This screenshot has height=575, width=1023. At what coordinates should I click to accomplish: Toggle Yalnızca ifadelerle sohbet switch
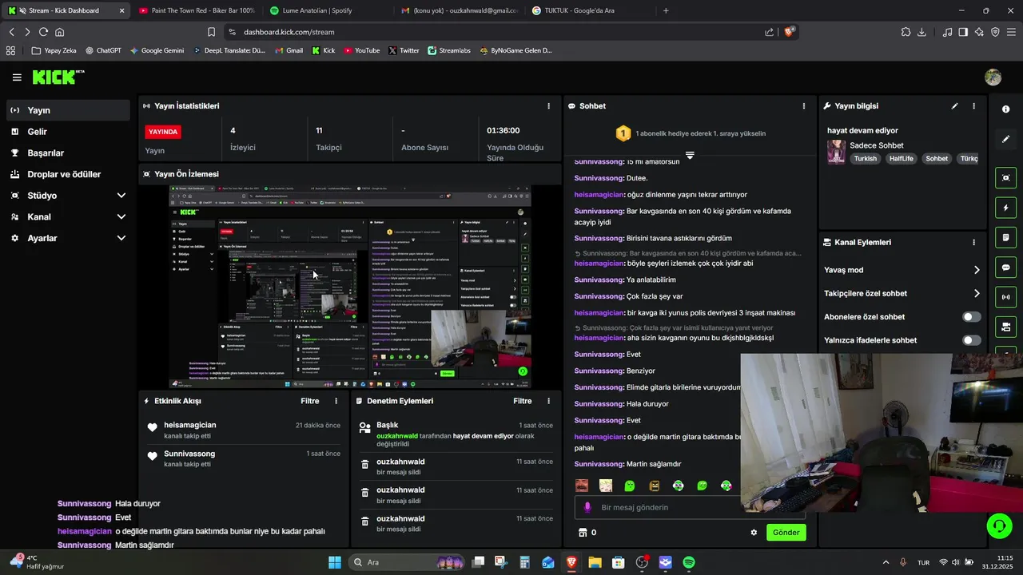point(971,340)
